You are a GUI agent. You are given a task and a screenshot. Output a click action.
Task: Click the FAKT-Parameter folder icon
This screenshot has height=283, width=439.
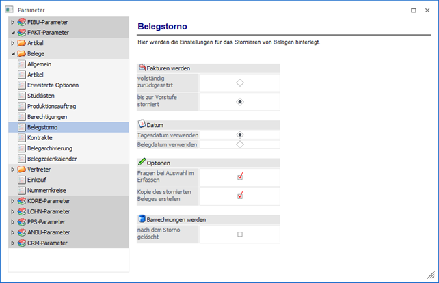coord(22,32)
